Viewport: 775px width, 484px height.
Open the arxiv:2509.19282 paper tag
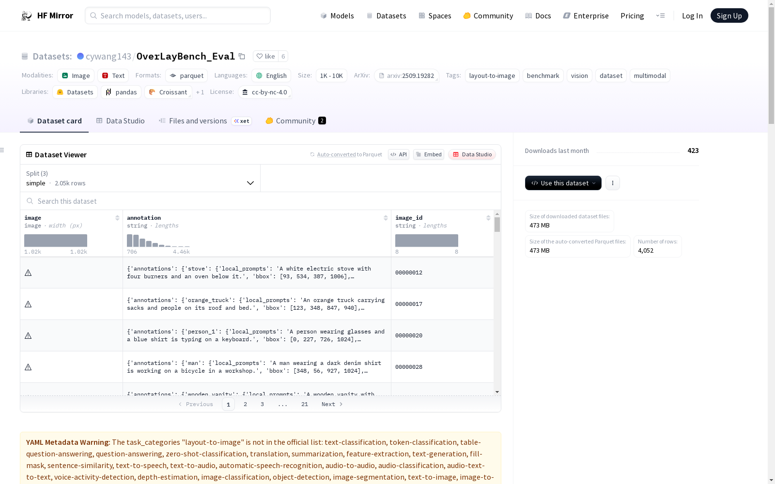point(406,76)
